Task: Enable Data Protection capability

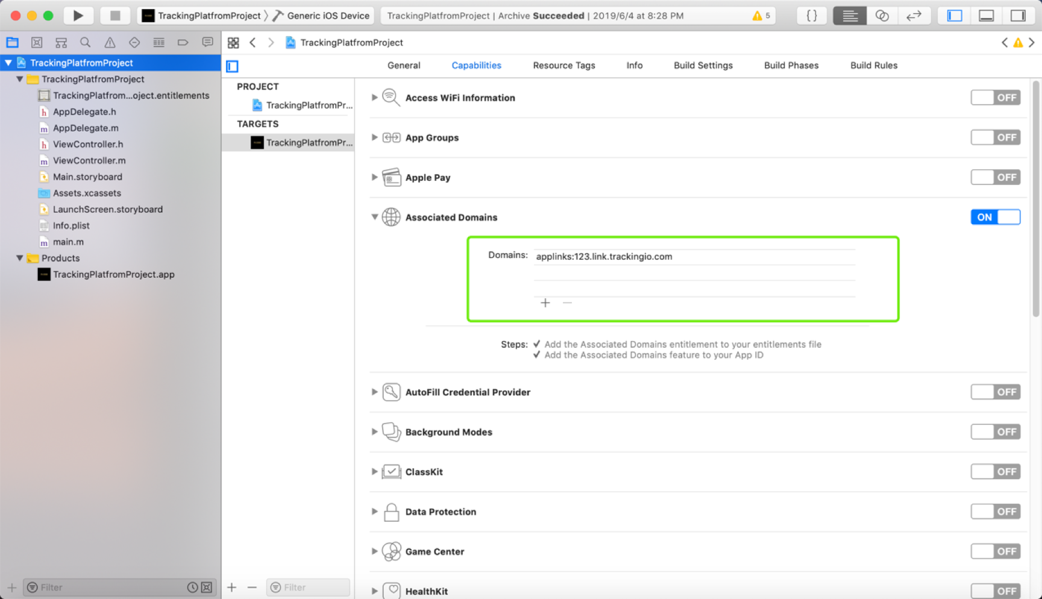Action: click(x=995, y=511)
